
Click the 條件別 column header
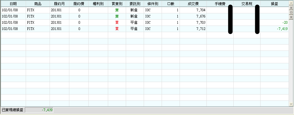pos(153,4)
